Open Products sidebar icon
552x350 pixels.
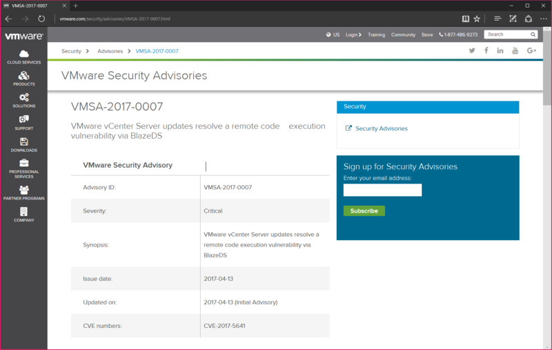coord(24,79)
